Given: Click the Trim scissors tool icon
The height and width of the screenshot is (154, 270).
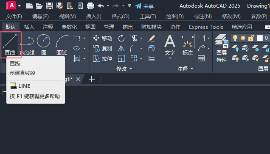Looking at the screenshot, I should (x=134, y=38).
